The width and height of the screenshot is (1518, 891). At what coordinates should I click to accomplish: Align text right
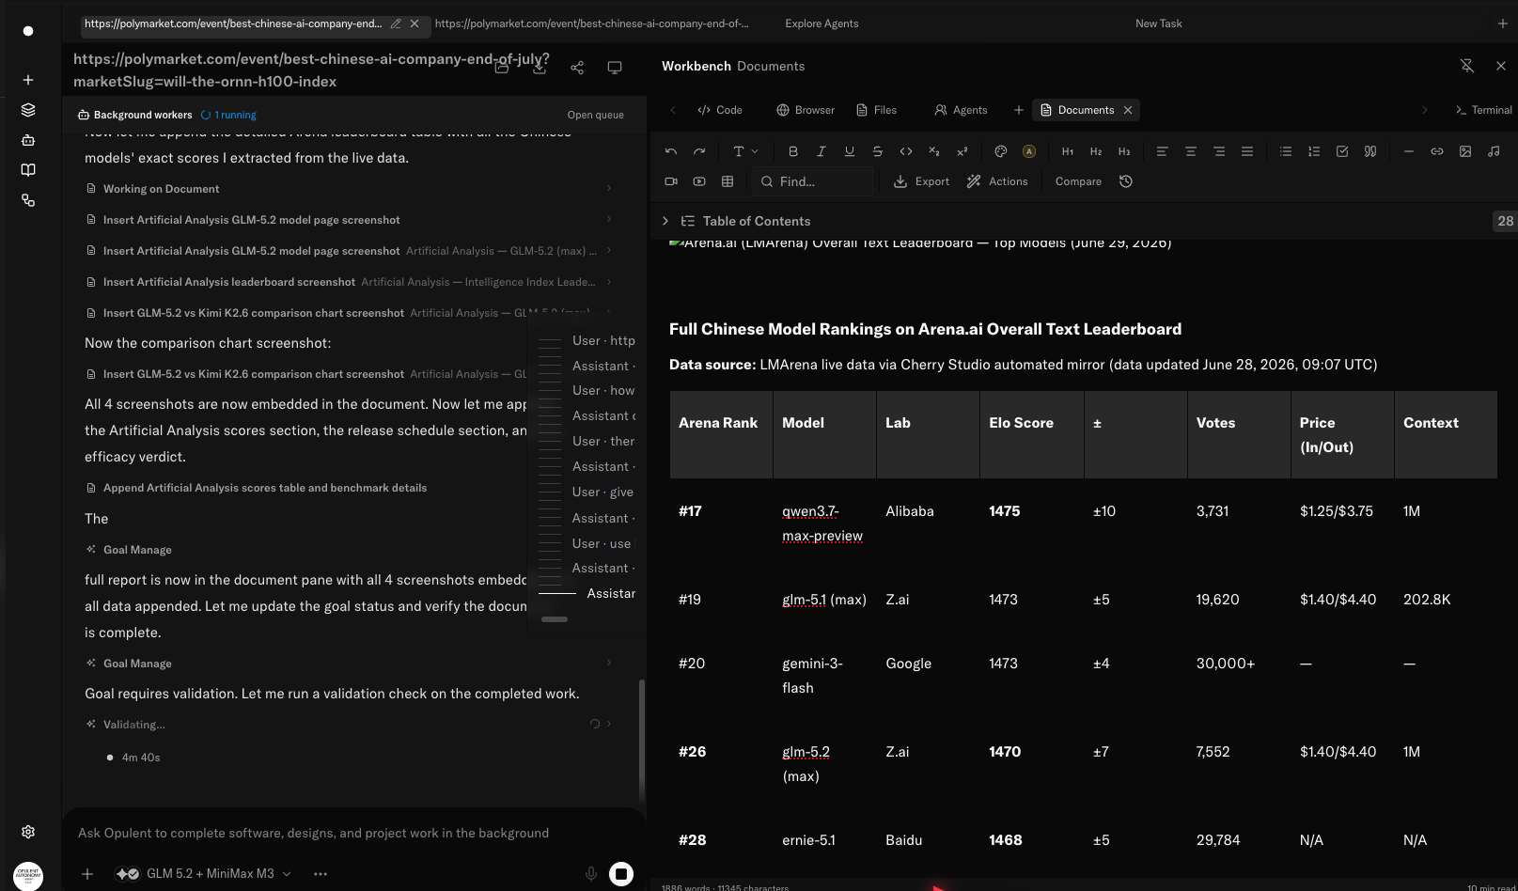pyautogui.click(x=1219, y=151)
